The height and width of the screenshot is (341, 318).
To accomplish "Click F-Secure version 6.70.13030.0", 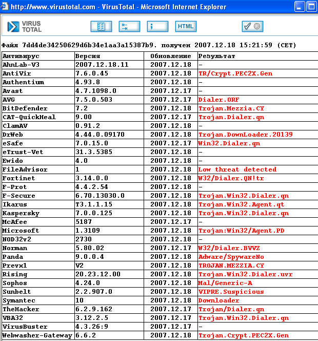I will tap(100, 196).
